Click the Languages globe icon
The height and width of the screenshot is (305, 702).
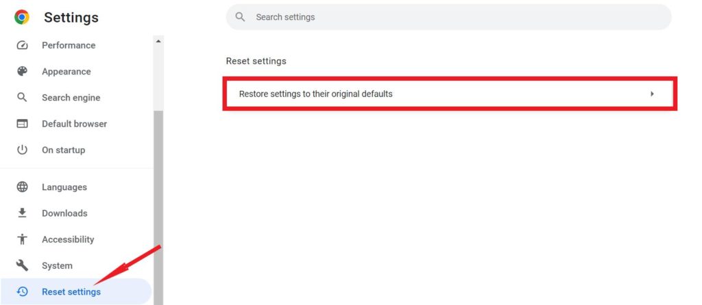pos(23,187)
